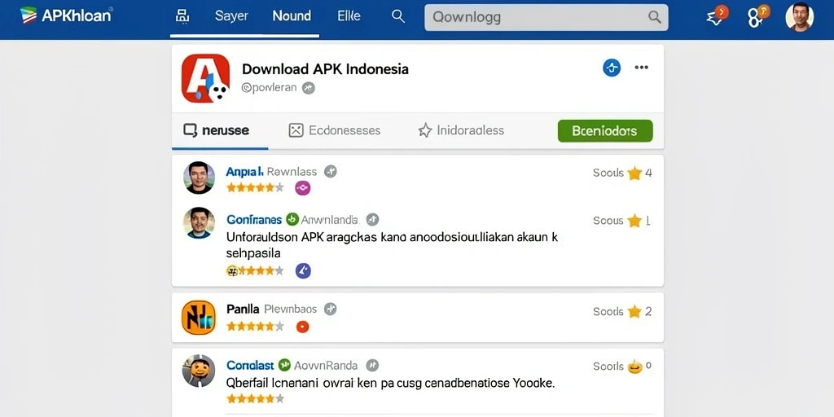Viewport: 834px width, 417px height.
Task: Click the Scouls star showing 2
Action: [x=634, y=312]
